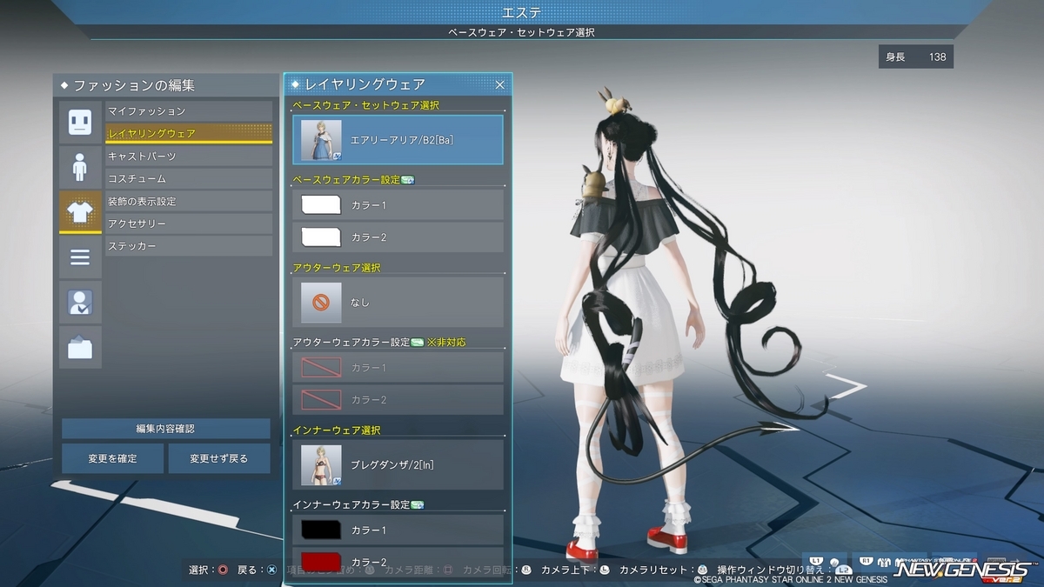Click the 選択 circle button prompt icon

[x=223, y=570]
